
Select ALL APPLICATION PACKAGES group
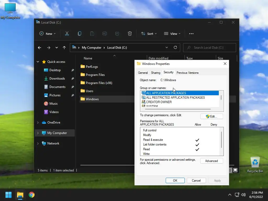[180, 93]
